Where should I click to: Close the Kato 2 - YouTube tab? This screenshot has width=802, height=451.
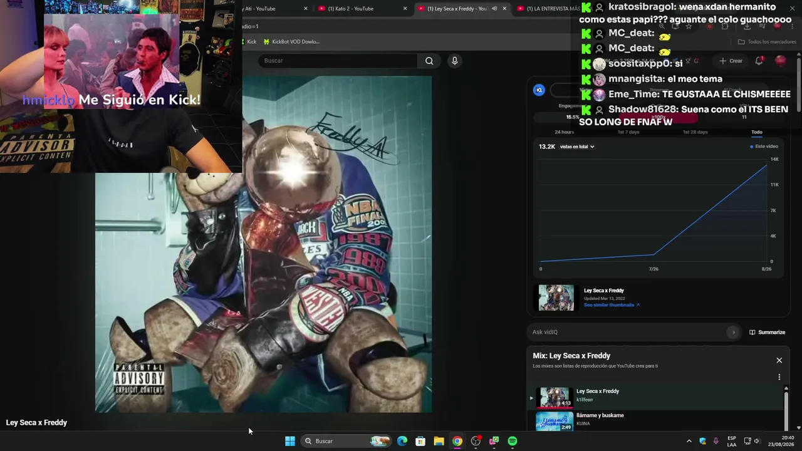[x=405, y=9]
